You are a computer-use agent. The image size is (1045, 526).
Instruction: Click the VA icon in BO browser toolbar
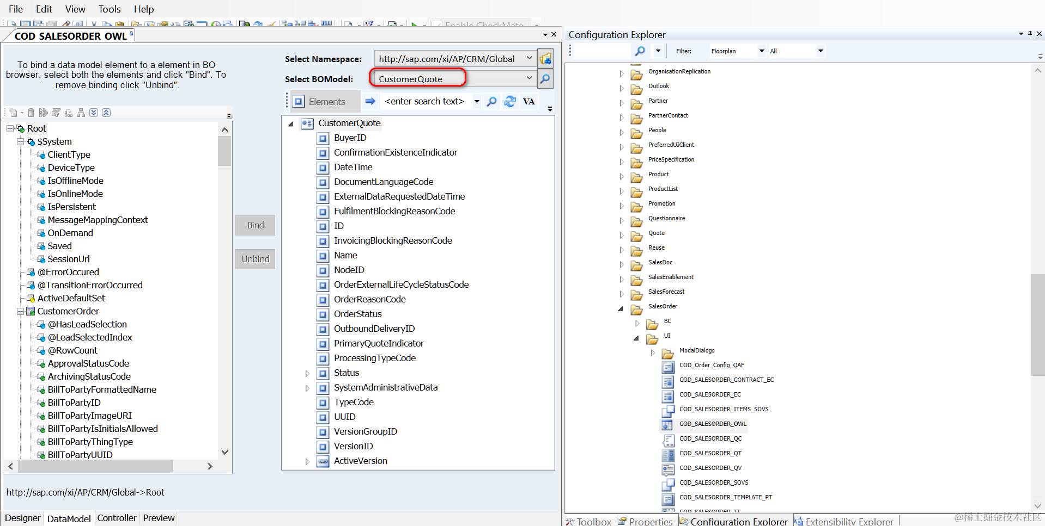(x=528, y=101)
